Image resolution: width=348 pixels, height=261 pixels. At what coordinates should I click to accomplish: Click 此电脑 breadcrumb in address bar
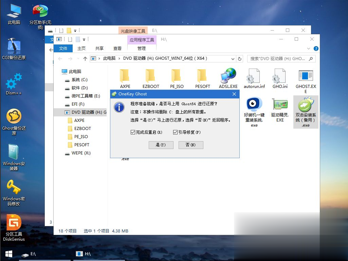pos(109,58)
